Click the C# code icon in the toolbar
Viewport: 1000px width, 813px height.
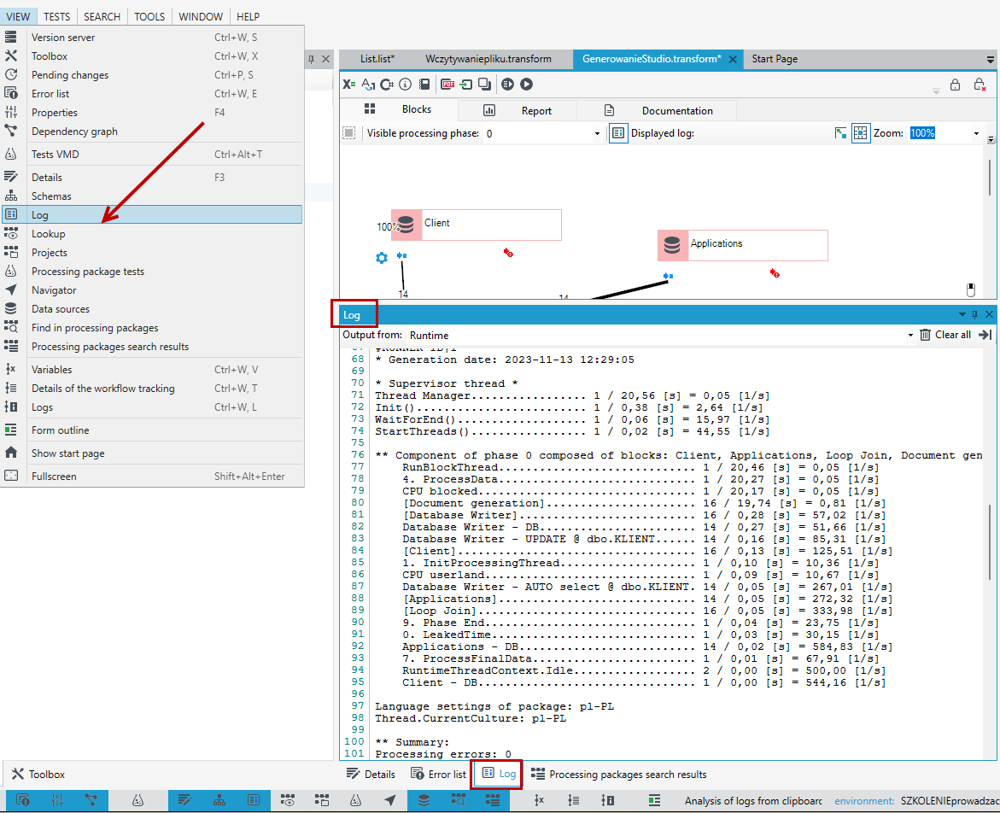pyautogui.click(x=387, y=85)
